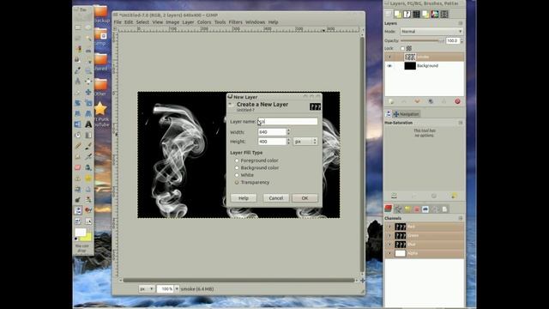Click the Layer name input field

pyautogui.click(x=287, y=122)
